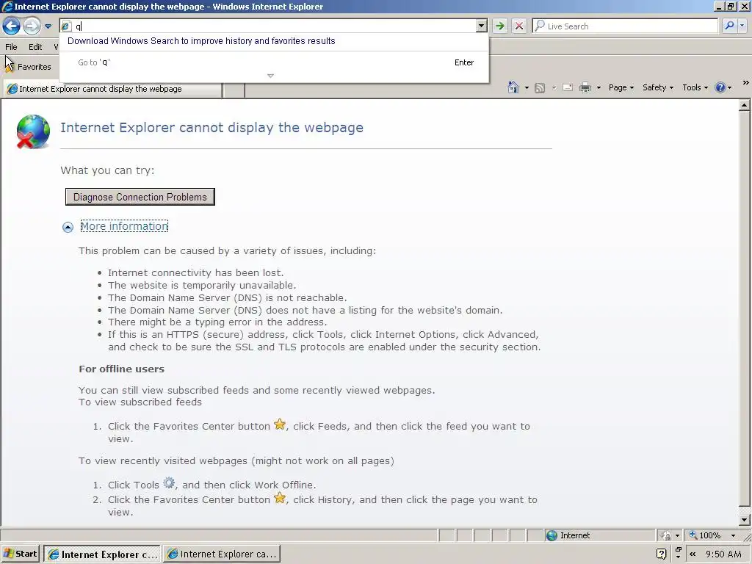Click the Internet security zone indicator

pyautogui.click(x=599, y=535)
